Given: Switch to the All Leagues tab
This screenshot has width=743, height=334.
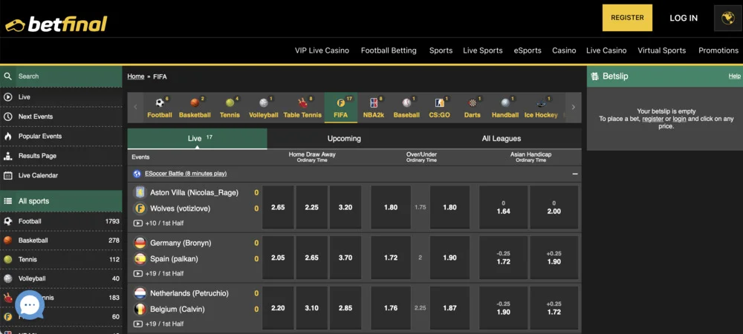Looking at the screenshot, I should pos(502,139).
